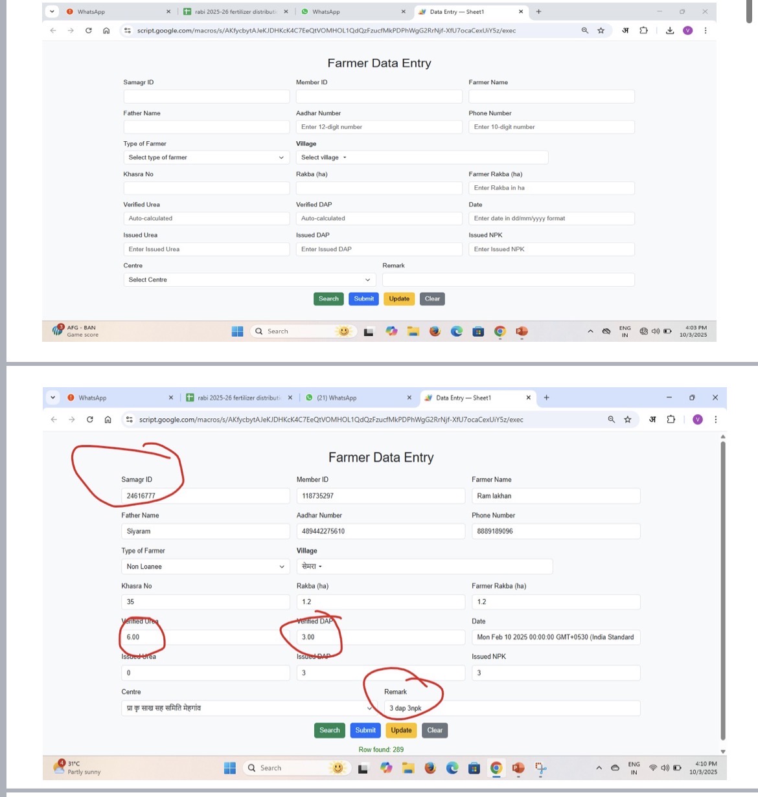
Task: Open Snipping Tool from the taskbar
Action: pos(540,768)
